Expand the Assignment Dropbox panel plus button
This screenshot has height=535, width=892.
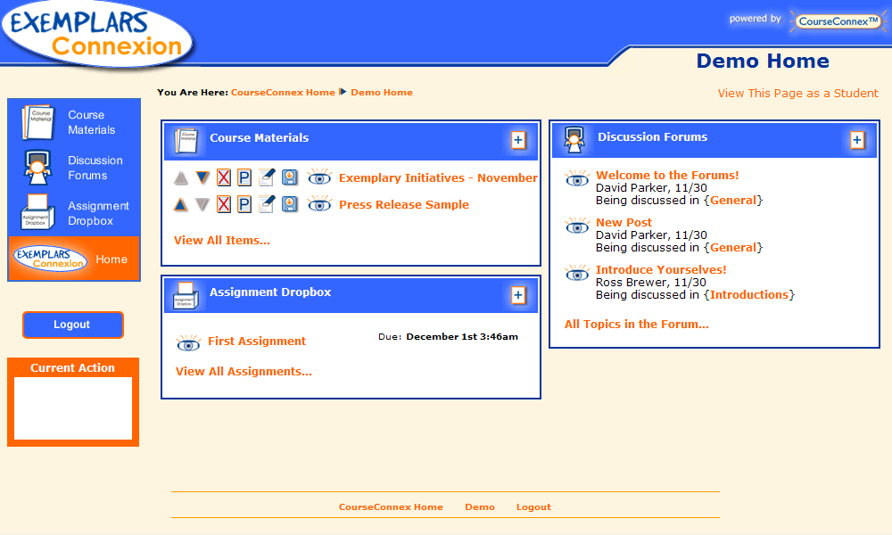click(519, 295)
